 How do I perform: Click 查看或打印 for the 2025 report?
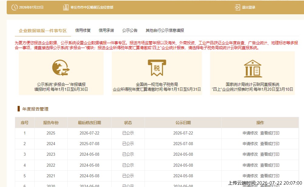click(270, 133)
